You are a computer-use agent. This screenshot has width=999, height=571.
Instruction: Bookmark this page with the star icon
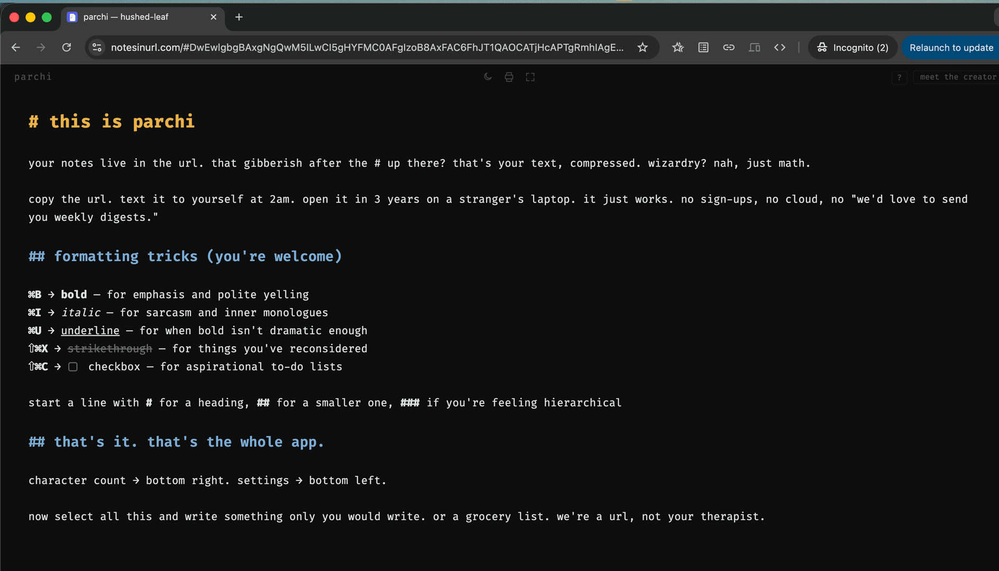pyautogui.click(x=643, y=47)
